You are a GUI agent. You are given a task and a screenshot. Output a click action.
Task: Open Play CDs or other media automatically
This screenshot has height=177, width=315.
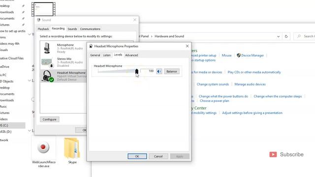pyautogui.click(x=254, y=72)
